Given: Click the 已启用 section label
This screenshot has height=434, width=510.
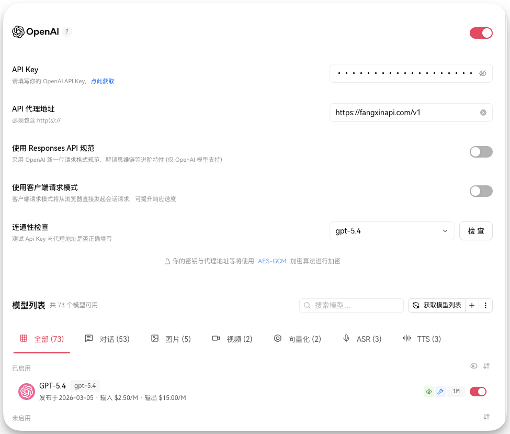Looking at the screenshot, I should (x=21, y=369).
